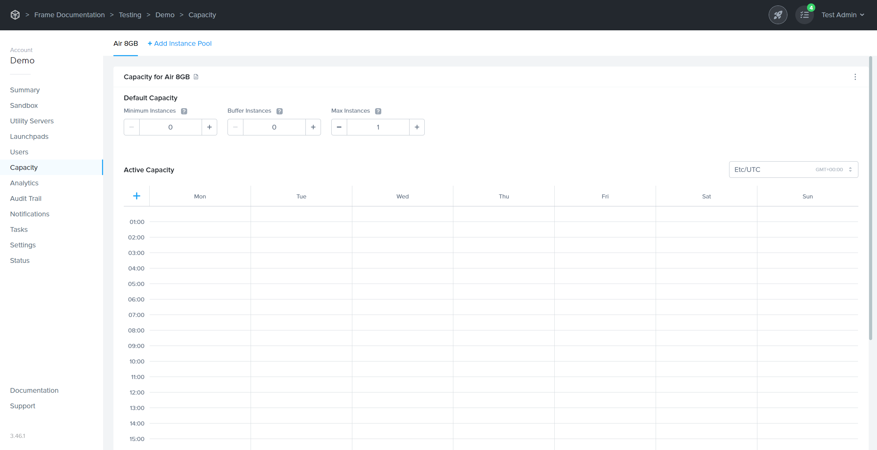Increase Minimum Instances with plus button
877x450 pixels.
click(209, 127)
